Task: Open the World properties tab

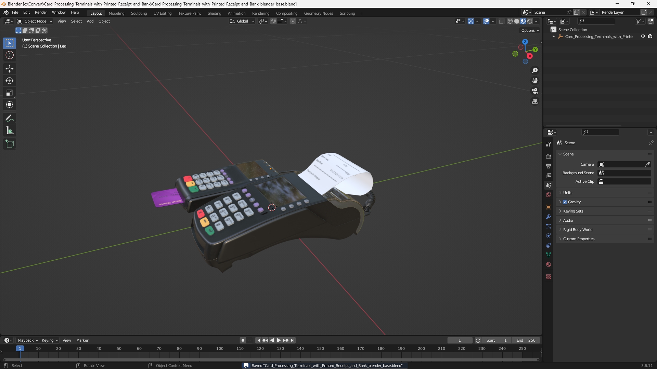Action: tap(549, 195)
